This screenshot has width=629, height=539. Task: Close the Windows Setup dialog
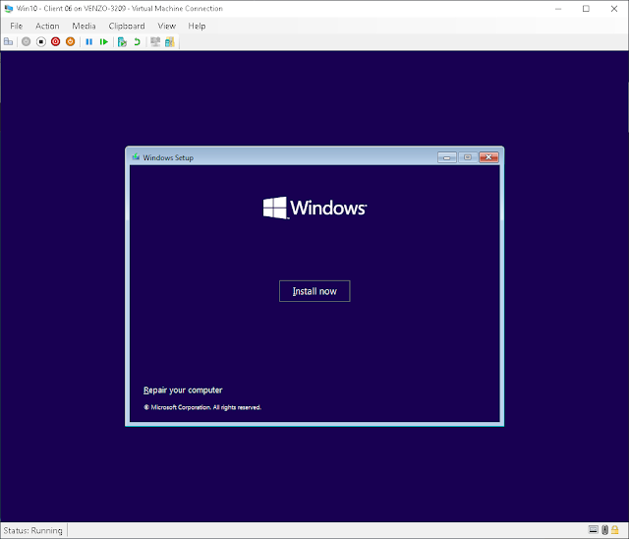point(488,157)
